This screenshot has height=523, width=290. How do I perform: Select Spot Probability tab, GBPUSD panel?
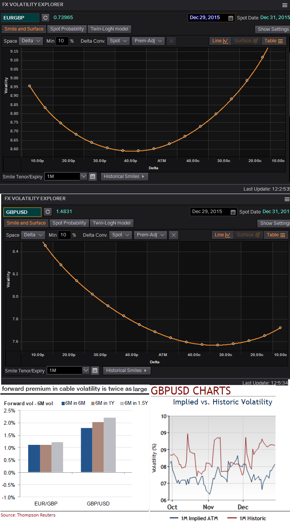[x=69, y=223]
